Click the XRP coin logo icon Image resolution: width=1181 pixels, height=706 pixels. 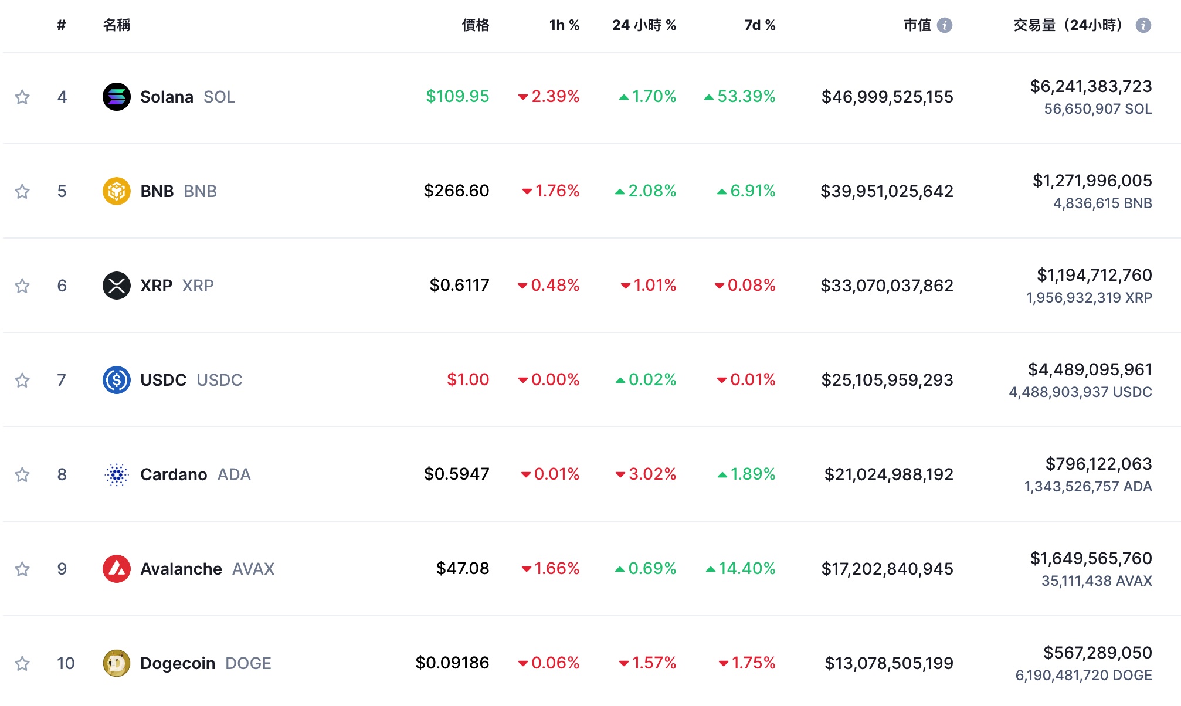pyautogui.click(x=117, y=286)
